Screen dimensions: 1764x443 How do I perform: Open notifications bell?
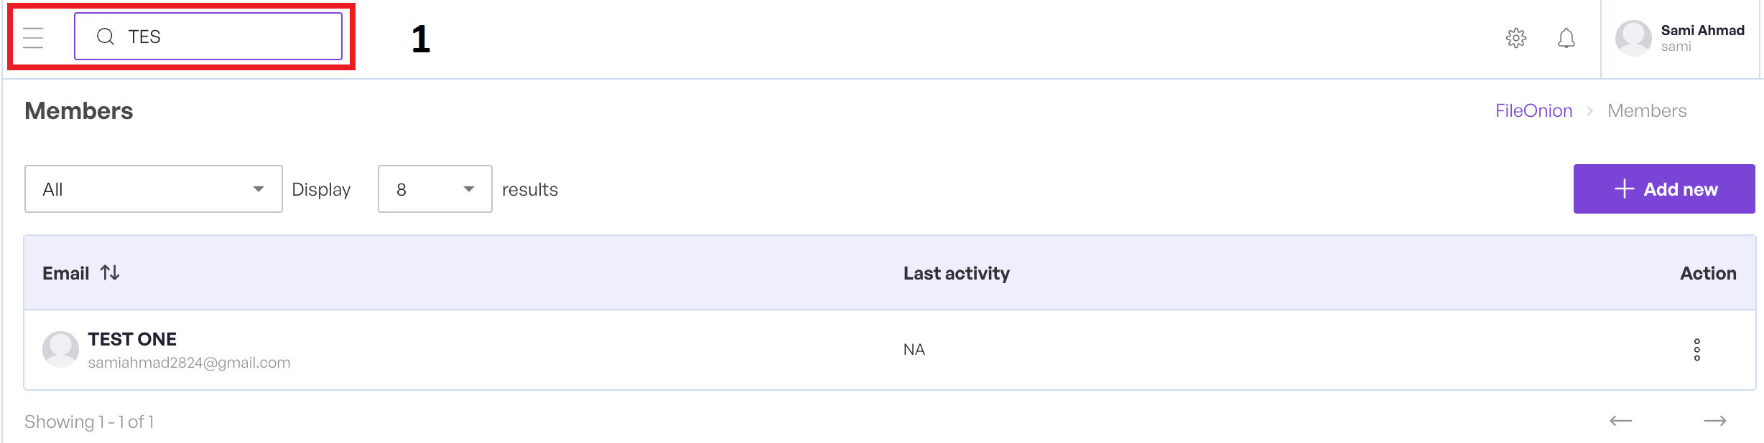tap(1566, 38)
